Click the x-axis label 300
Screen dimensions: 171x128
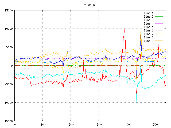click(99, 125)
